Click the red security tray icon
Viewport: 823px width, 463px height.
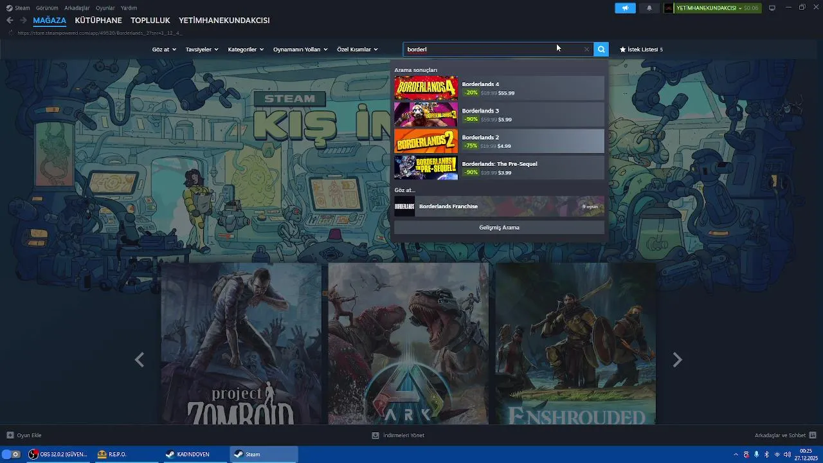746,455
